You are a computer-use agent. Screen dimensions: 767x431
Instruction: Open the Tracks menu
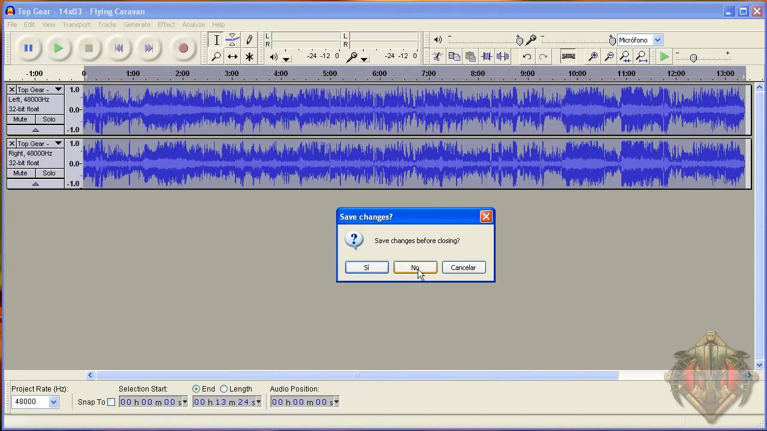pyautogui.click(x=107, y=25)
